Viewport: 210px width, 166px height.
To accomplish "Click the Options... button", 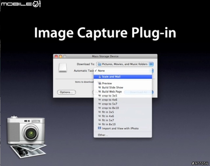I will 66,92.
